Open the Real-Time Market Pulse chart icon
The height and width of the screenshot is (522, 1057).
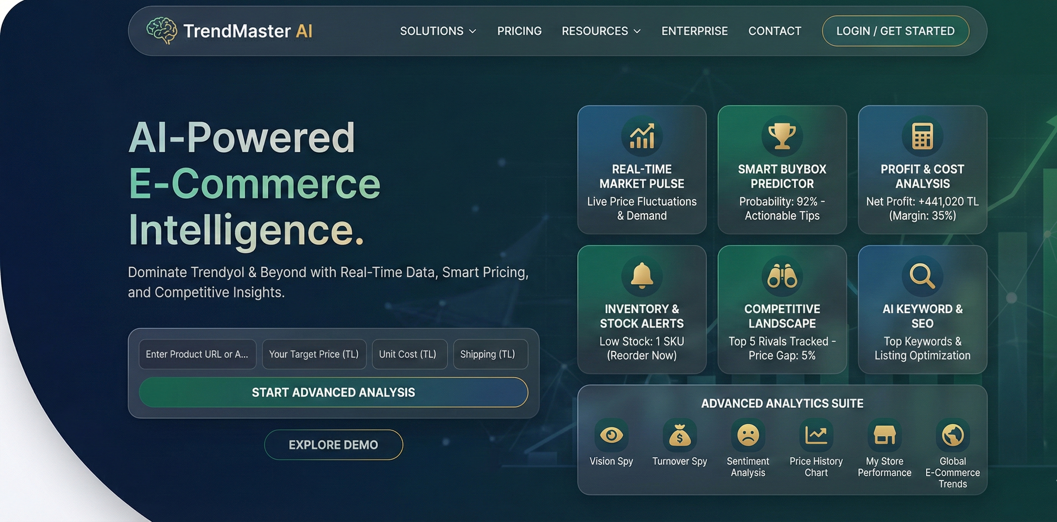click(x=642, y=136)
